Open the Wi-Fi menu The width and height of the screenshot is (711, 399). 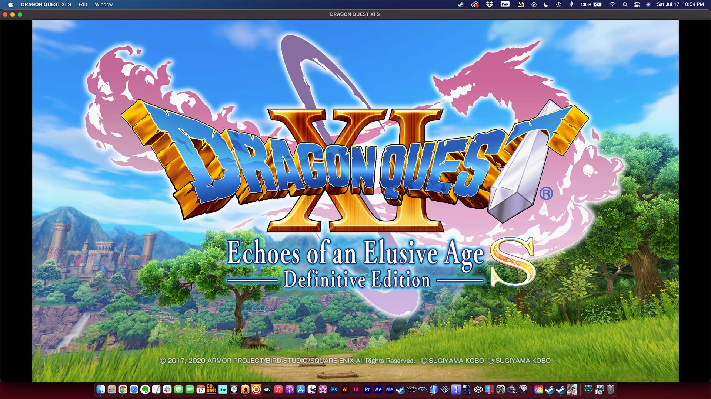coord(612,4)
